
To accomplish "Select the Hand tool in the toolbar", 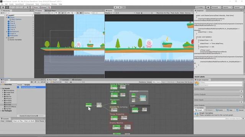I will pos(3,7).
